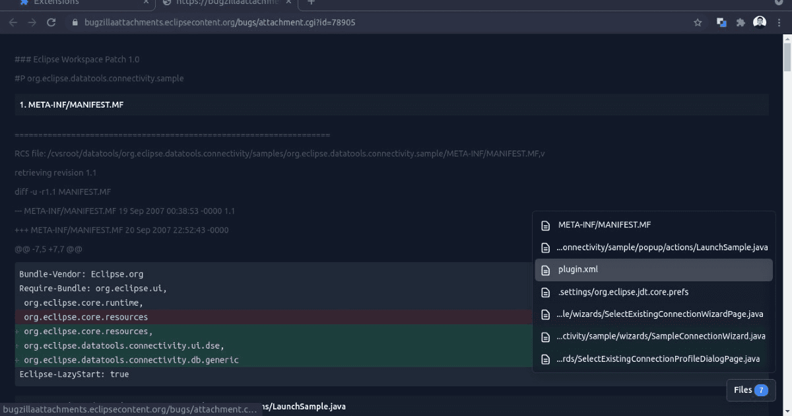Click the file icon beside SampleConnectionWizard.java

546,336
